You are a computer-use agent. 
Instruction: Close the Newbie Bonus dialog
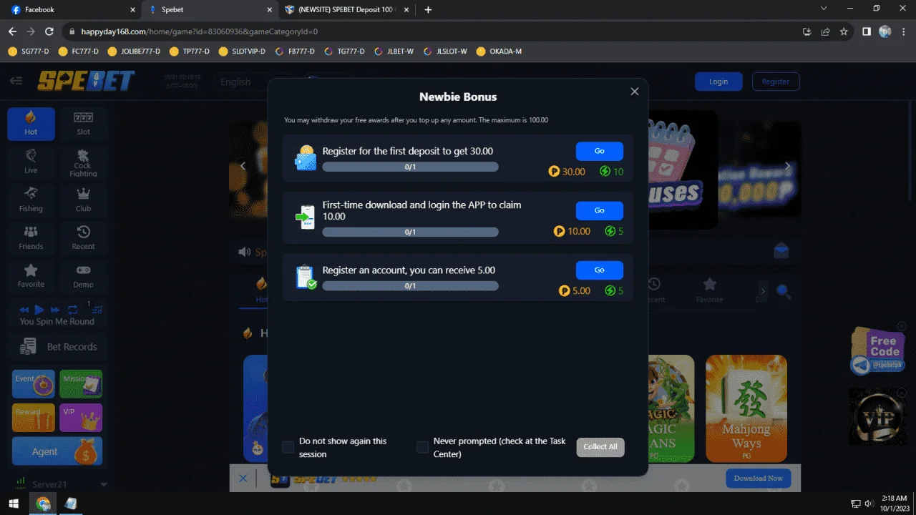(634, 92)
